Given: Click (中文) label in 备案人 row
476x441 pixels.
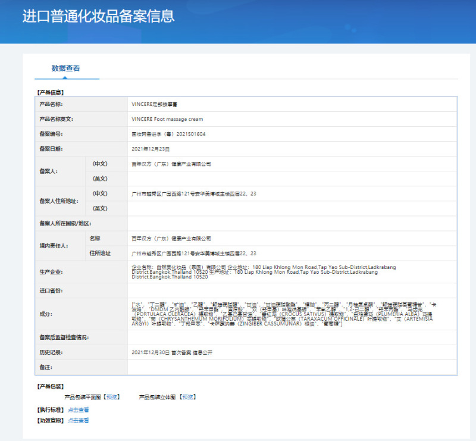Looking at the screenshot, I should (100, 164).
